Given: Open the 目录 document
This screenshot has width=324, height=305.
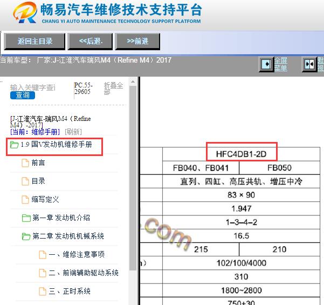Looking at the screenshot, I should click(x=38, y=181).
